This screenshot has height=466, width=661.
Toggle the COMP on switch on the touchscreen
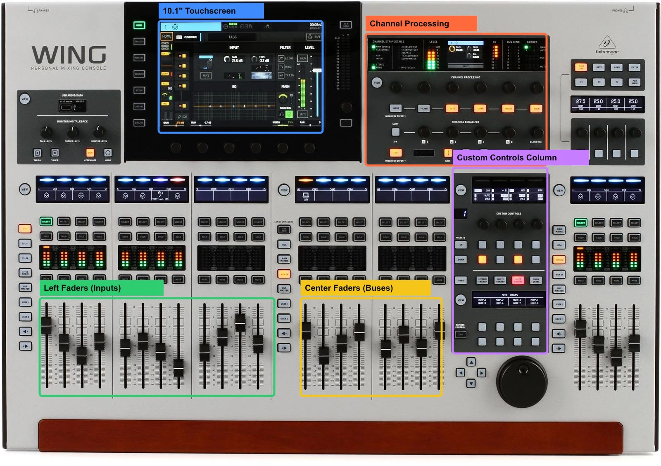182,76
